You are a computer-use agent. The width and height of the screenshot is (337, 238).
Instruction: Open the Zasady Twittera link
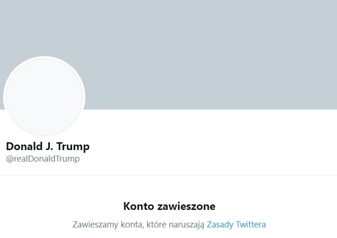[x=236, y=225]
